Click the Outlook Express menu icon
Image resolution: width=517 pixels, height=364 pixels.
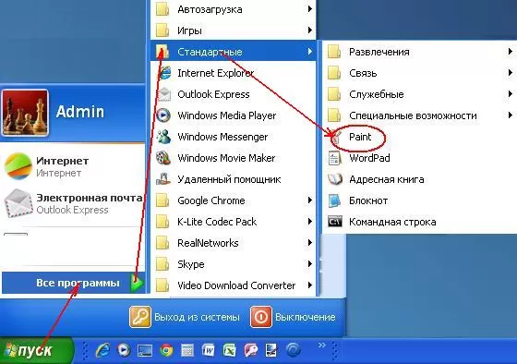pos(163,94)
